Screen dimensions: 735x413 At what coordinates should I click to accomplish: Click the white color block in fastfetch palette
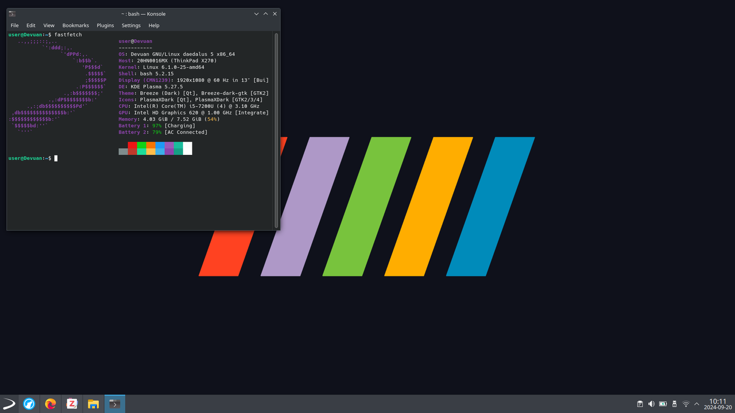pyautogui.click(x=187, y=148)
